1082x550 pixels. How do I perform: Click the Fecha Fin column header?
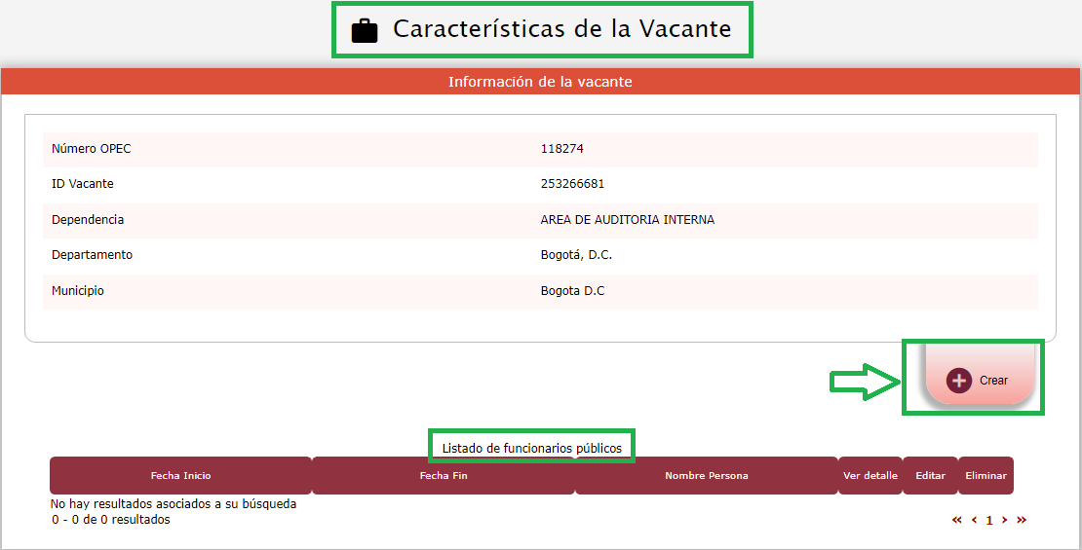click(443, 476)
